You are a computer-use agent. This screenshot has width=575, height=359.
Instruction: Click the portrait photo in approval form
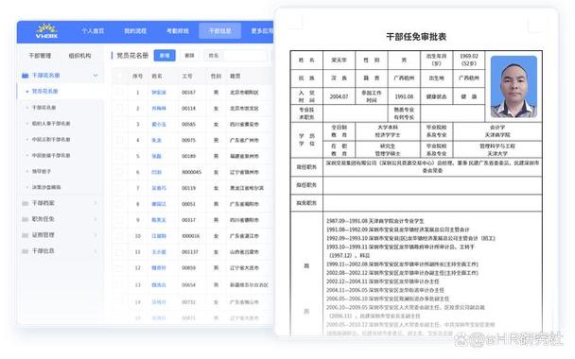point(514,87)
